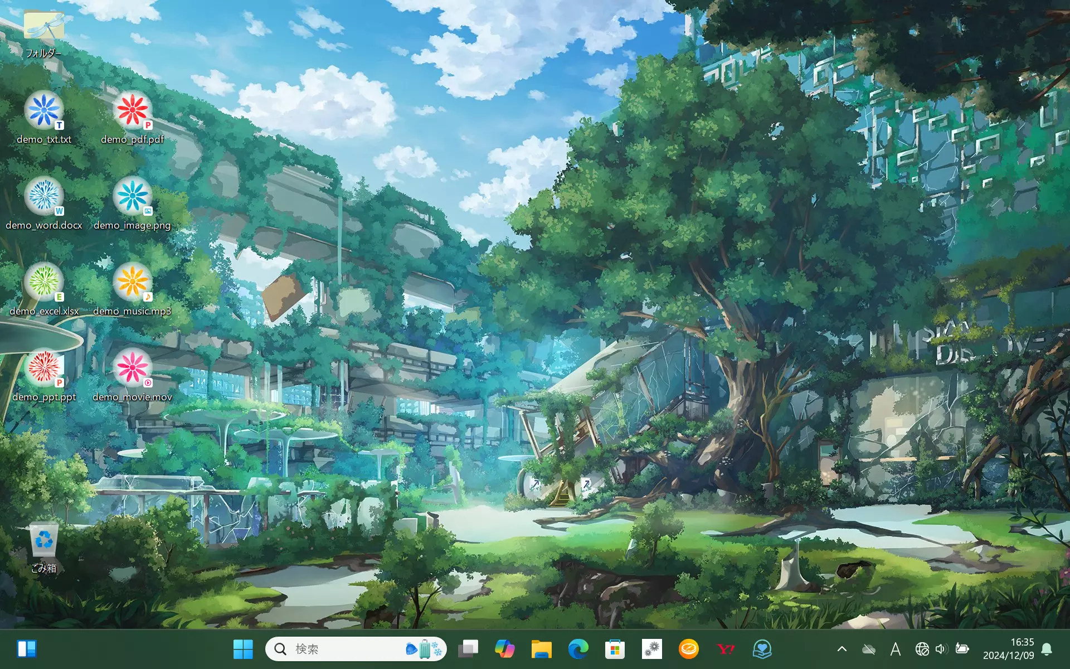Click the OneDrive cloud tray icon

coord(869,649)
